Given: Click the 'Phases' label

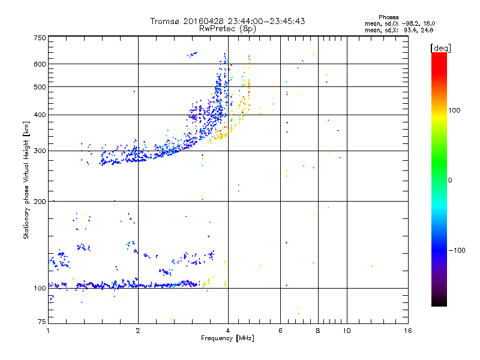Looking at the screenshot, I should point(388,17).
